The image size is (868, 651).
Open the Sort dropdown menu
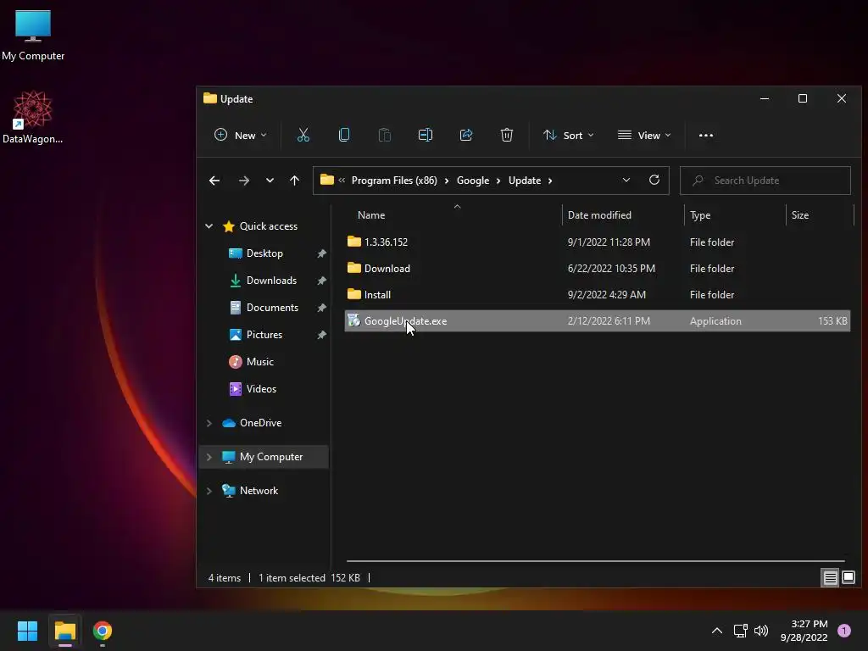569,135
